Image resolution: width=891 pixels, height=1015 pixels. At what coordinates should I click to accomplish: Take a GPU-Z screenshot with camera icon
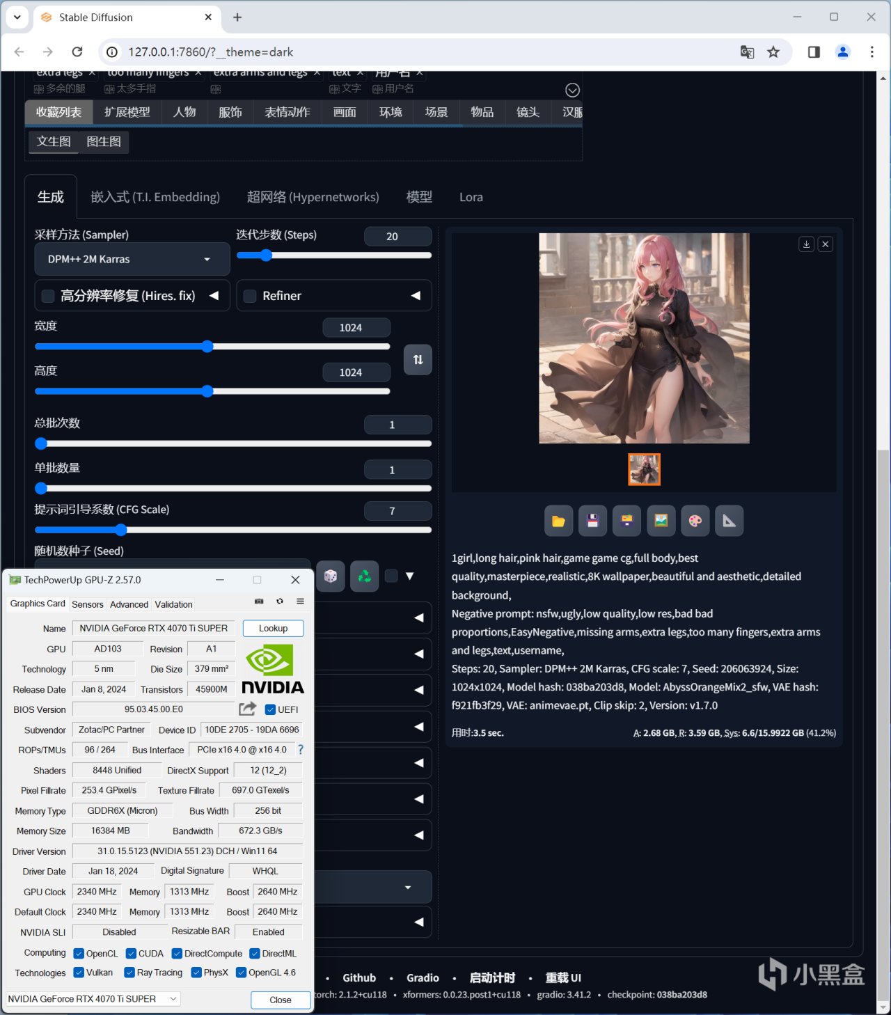(259, 601)
